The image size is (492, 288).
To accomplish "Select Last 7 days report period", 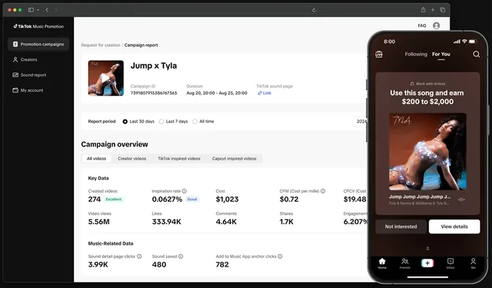I will pyautogui.click(x=173, y=122).
